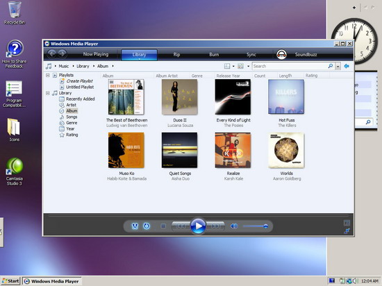Click the search magnifier icon
This screenshot has width=382, height=286.
[330, 66]
